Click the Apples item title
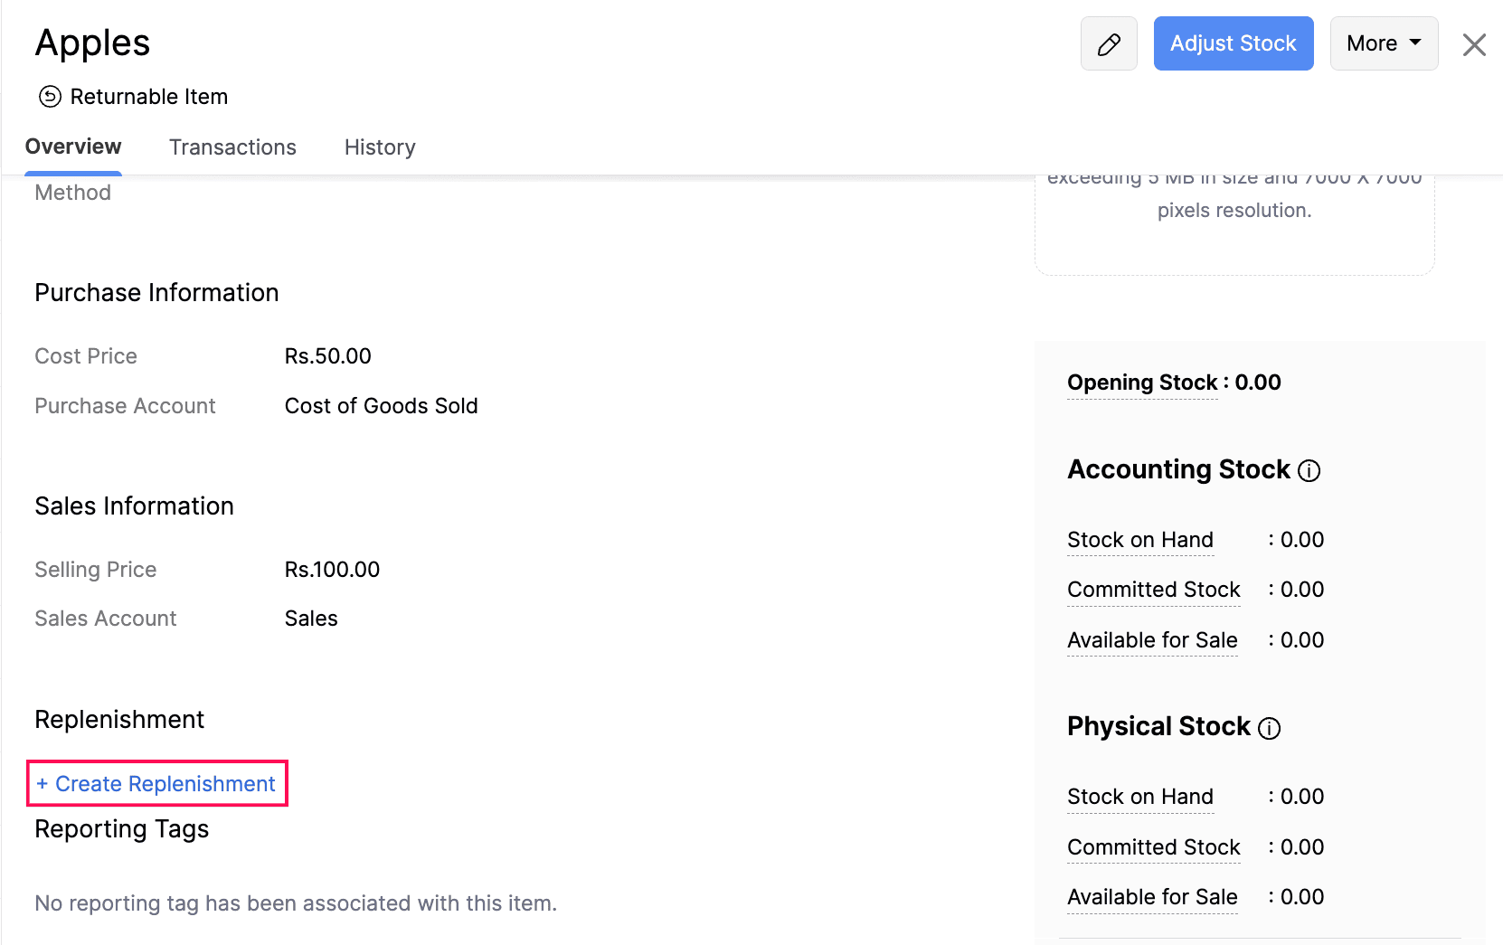 pos(92,43)
